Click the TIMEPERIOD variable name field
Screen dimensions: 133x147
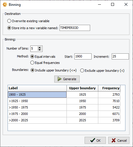click(75, 28)
